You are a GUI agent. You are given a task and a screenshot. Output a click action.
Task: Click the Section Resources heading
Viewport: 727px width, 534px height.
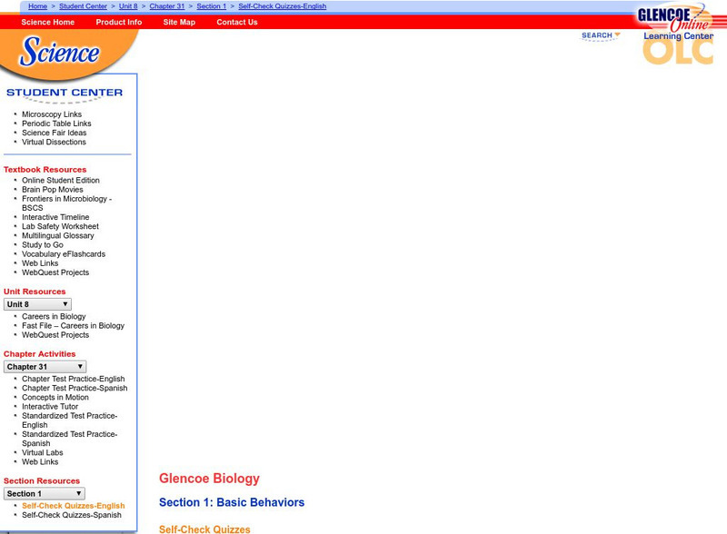pos(42,480)
